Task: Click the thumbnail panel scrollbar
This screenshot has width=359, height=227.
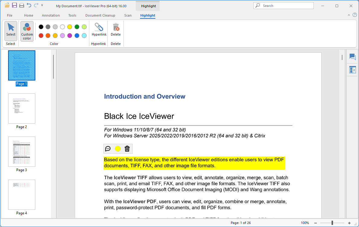Action: (x=53, y=67)
